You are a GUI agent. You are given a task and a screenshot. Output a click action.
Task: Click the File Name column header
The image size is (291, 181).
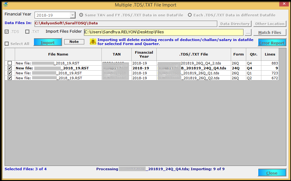coord(58,54)
